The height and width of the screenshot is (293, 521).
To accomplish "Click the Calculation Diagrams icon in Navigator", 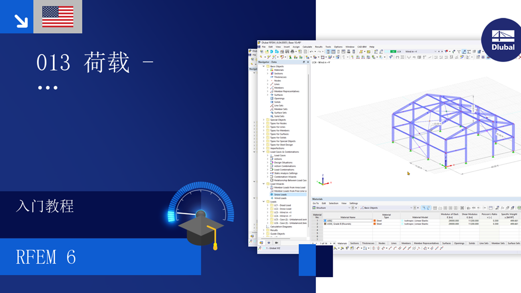I will click(268, 226).
